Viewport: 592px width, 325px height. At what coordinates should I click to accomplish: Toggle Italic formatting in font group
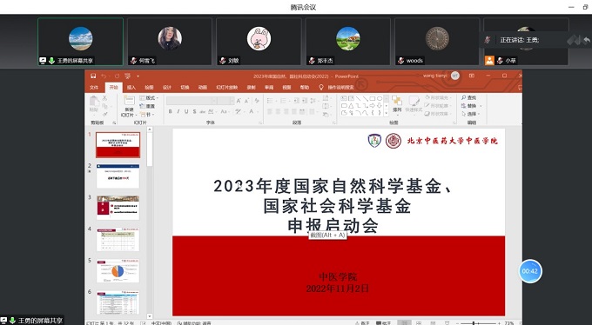click(178, 111)
